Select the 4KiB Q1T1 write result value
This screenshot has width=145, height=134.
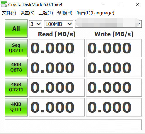[114, 107]
